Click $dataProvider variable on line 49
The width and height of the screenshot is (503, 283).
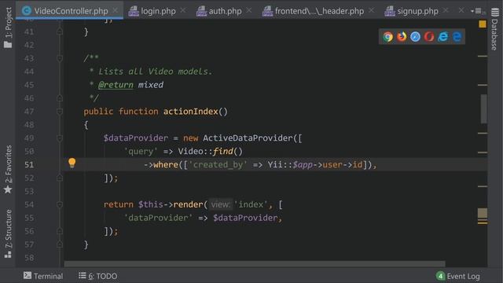click(x=136, y=138)
